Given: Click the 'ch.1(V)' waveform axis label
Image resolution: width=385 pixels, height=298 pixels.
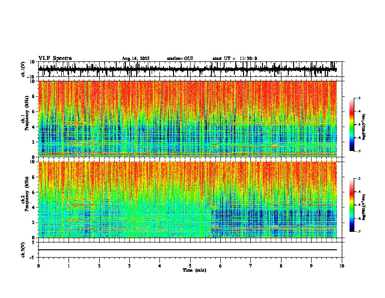Looking at the screenshot, I should pyautogui.click(x=23, y=69).
